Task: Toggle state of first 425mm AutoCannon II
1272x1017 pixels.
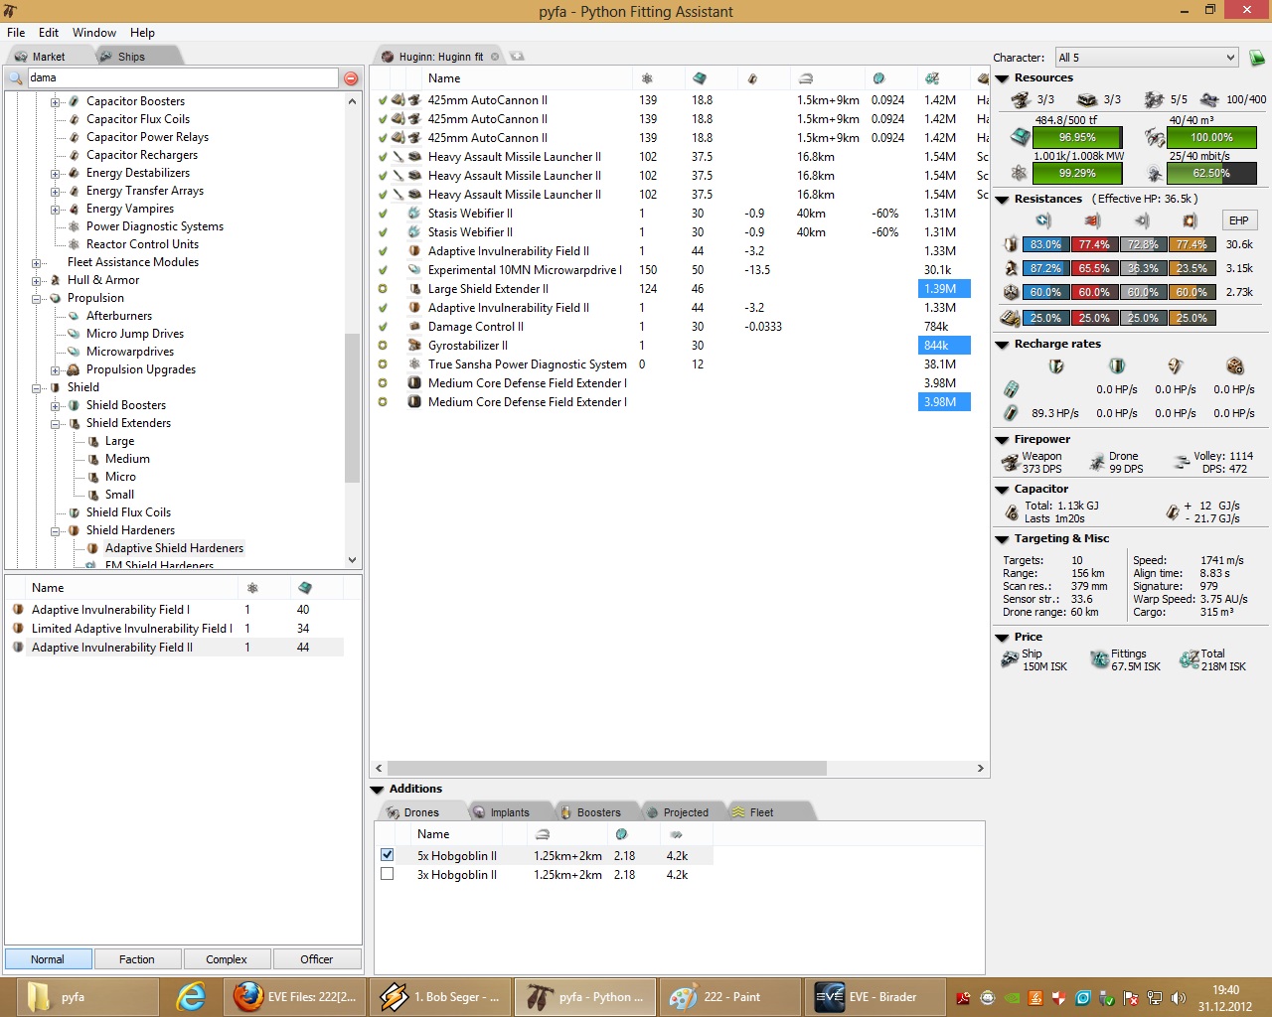Action: [383, 100]
